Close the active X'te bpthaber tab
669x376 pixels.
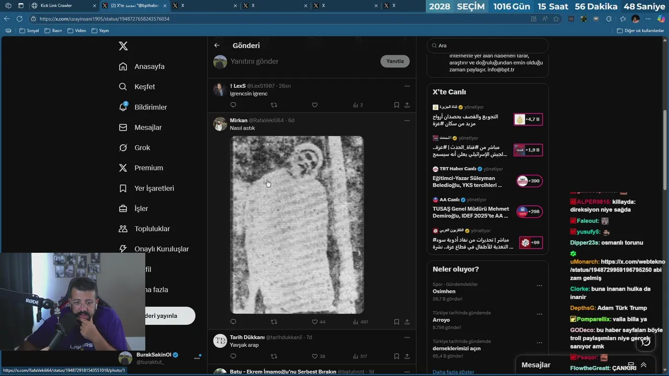pyautogui.click(x=165, y=6)
